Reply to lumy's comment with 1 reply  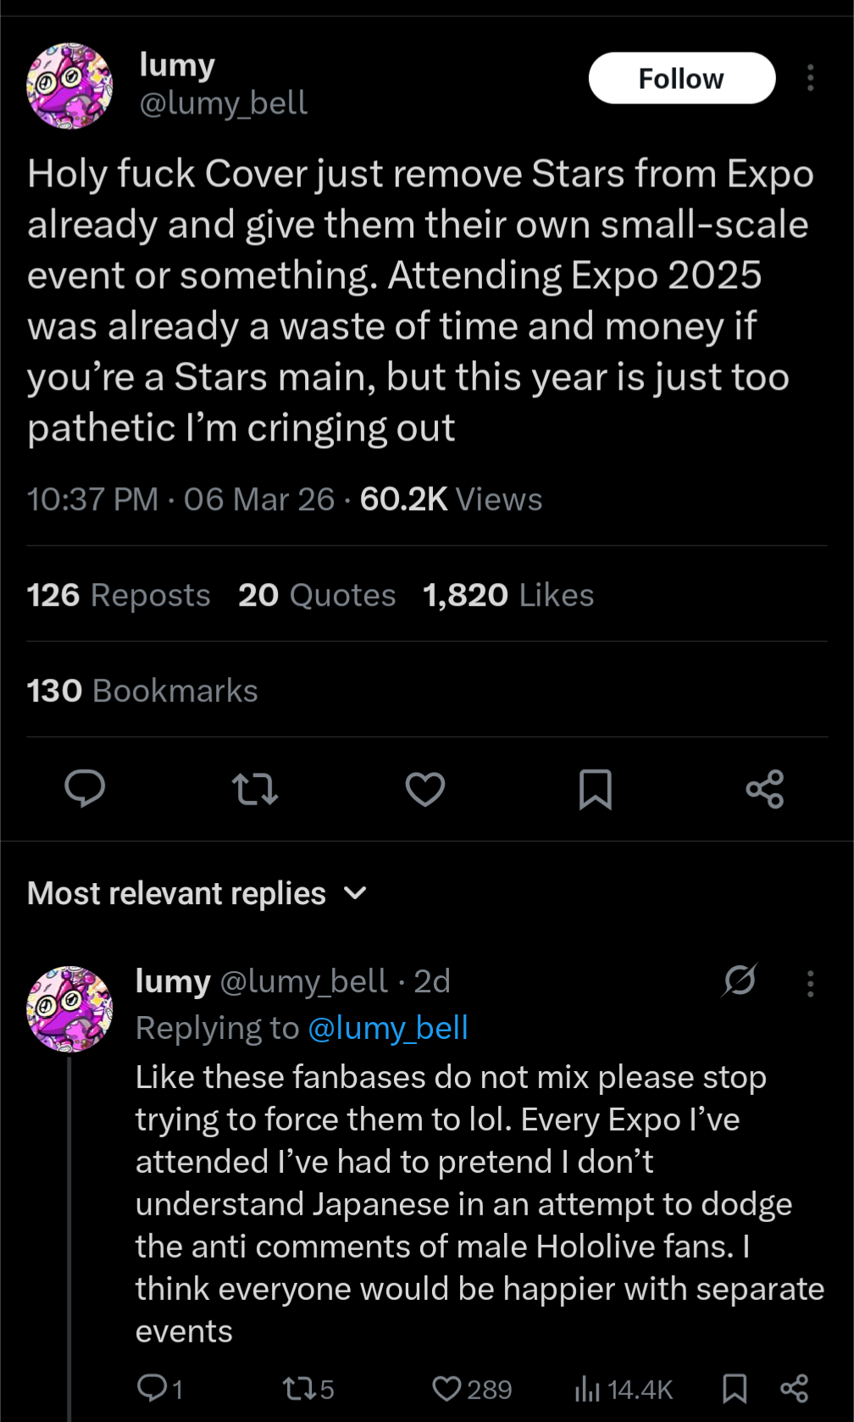159,1389
